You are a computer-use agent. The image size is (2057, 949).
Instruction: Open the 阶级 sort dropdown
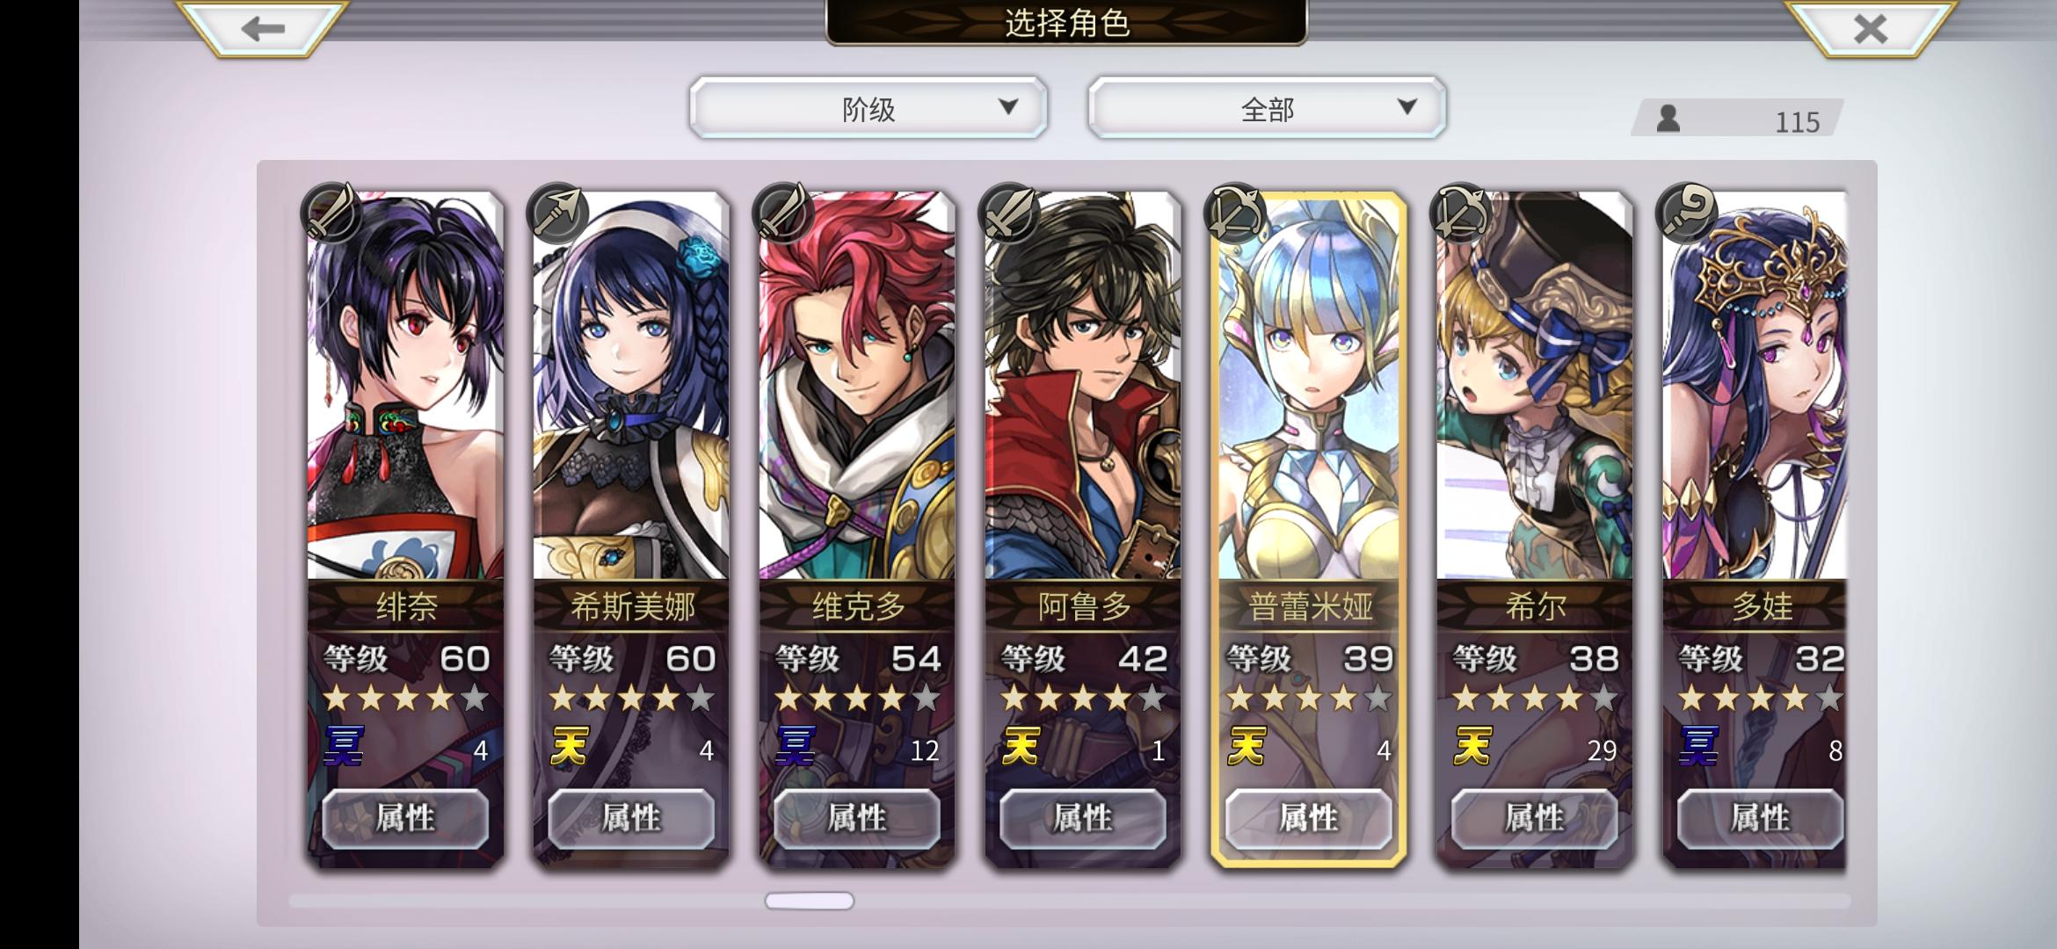point(869,108)
